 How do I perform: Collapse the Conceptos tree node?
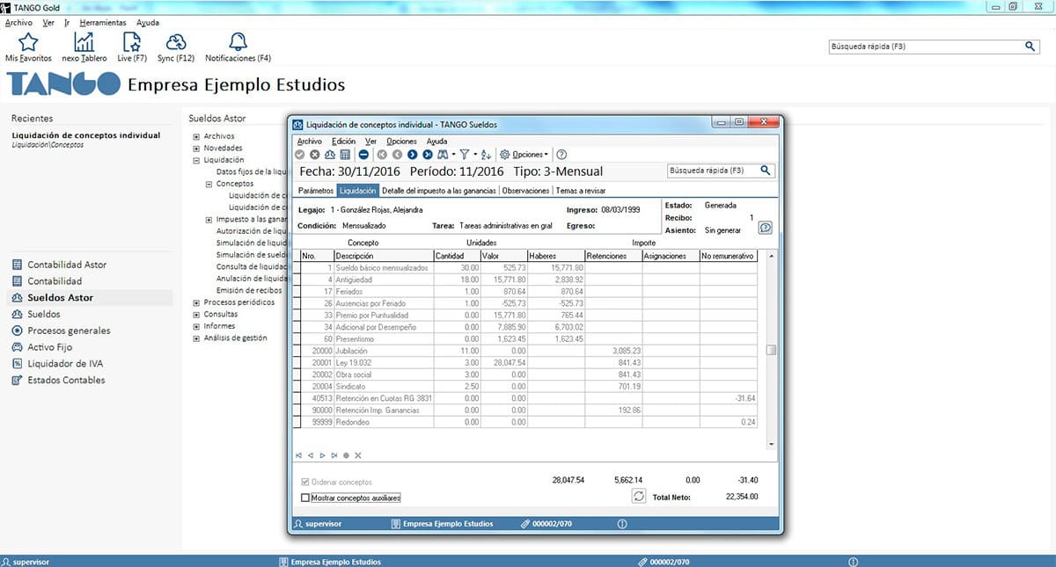pyautogui.click(x=209, y=185)
